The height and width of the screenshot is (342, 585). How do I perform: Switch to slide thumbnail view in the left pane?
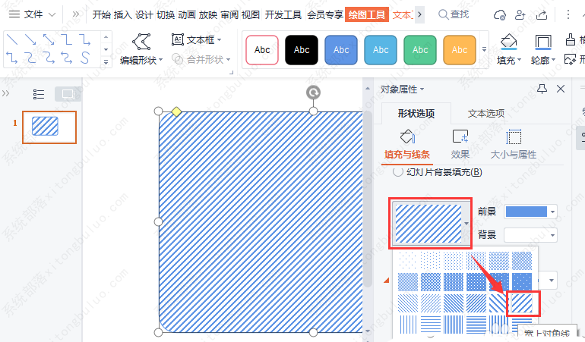click(68, 94)
